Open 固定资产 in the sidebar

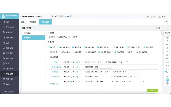click(10, 38)
